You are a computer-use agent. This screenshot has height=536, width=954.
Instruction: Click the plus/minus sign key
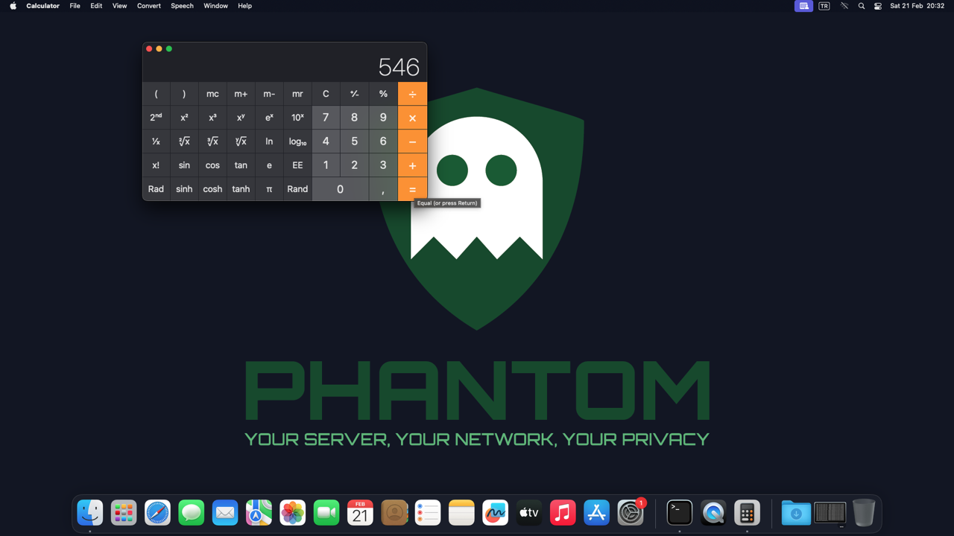[354, 94]
